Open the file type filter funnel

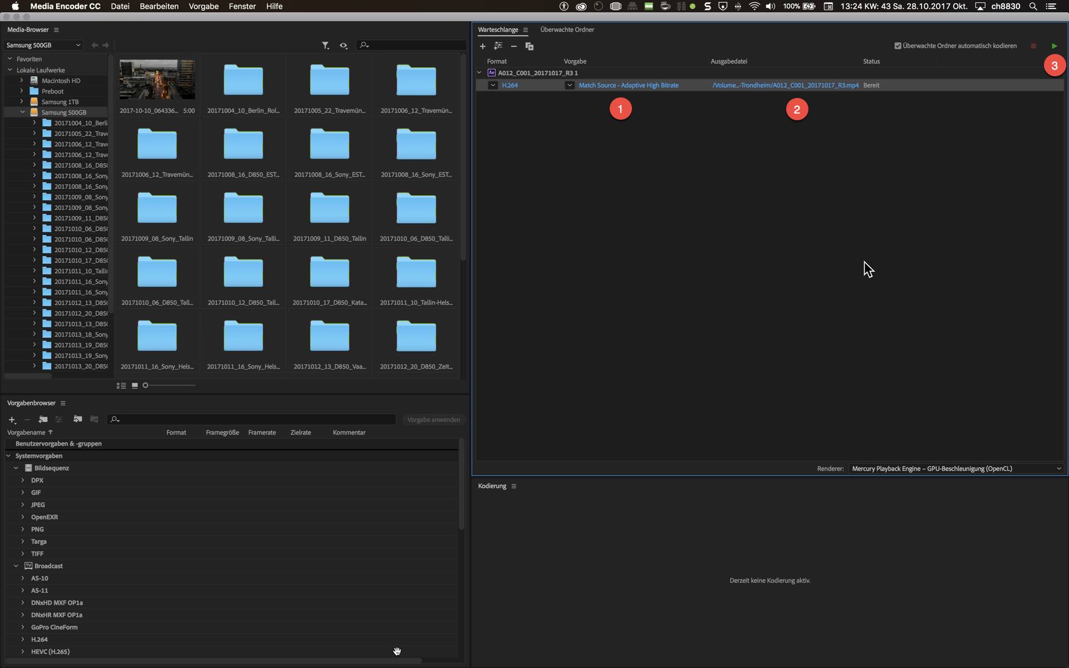click(326, 45)
